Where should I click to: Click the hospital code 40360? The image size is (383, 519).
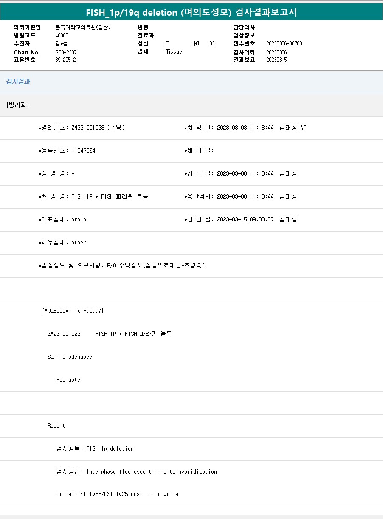62,35
